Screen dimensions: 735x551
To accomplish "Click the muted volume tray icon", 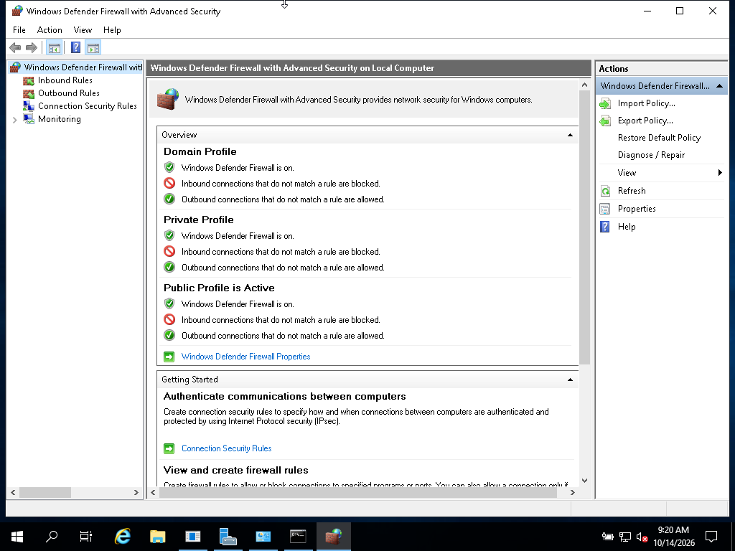I will tap(642, 537).
